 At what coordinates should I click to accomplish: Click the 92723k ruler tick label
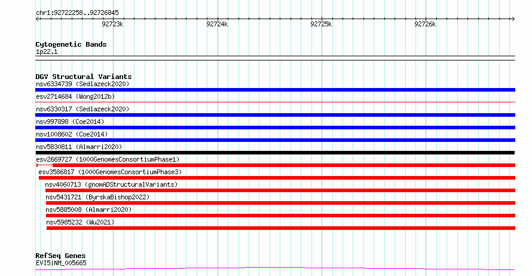112,24
